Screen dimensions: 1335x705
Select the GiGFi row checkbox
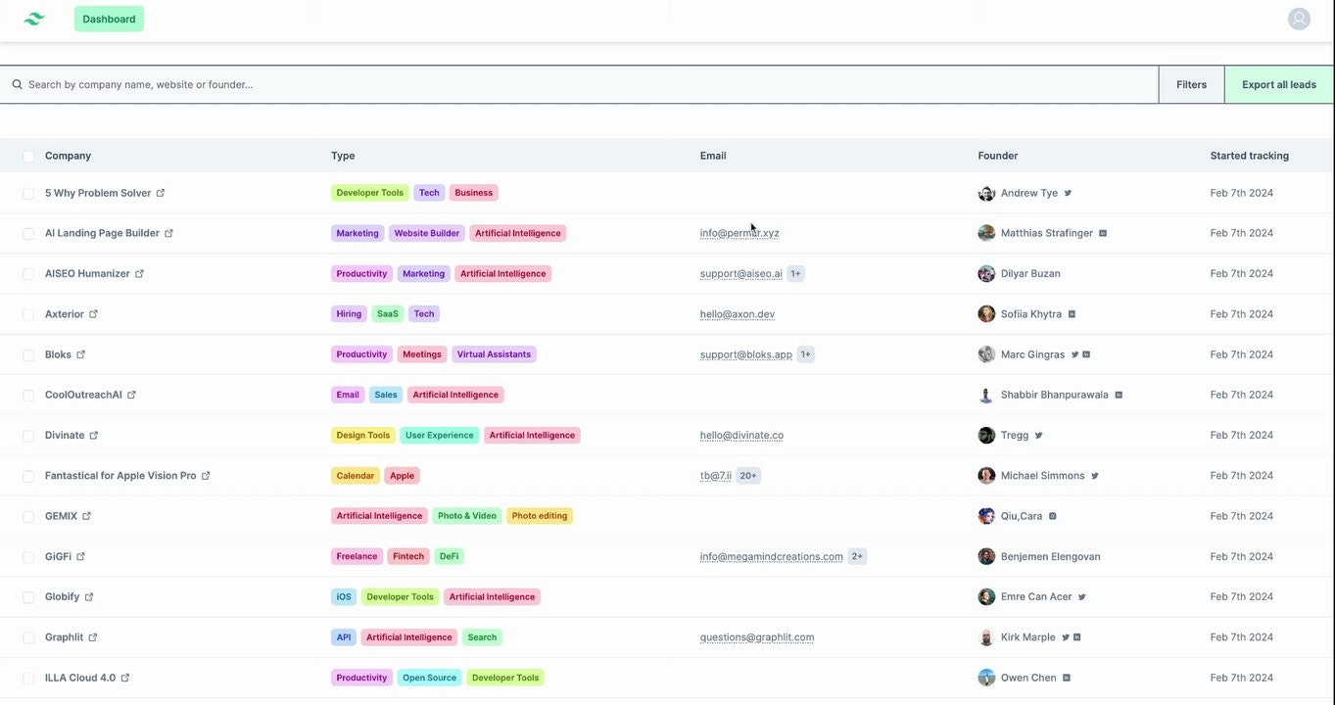point(28,557)
